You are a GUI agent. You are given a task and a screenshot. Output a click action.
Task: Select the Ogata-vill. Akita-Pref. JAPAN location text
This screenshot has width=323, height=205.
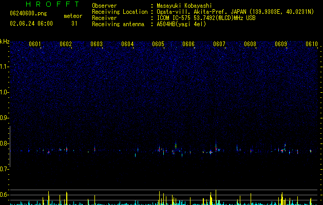(235, 12)
